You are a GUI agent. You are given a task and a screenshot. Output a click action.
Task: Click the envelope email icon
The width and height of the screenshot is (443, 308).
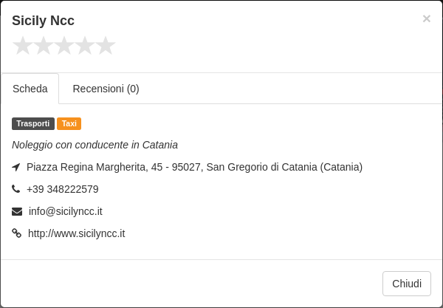17,211
